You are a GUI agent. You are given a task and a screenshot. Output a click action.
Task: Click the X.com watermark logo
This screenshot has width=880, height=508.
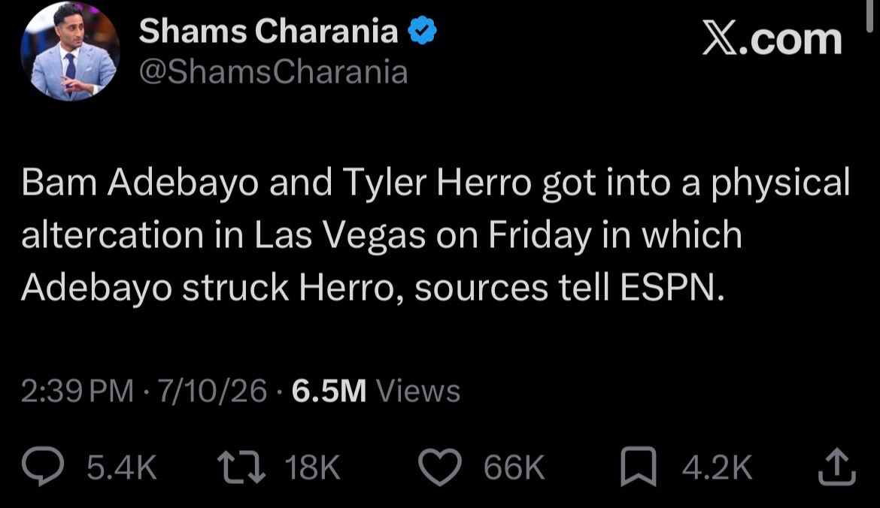(x=772, y=39)
